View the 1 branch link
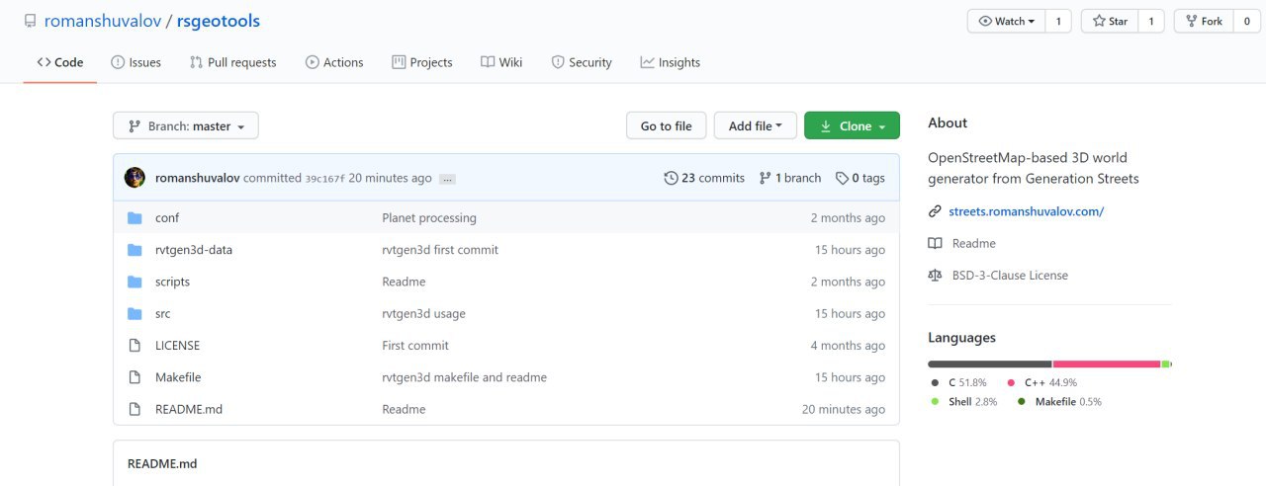The width and height of the screenshot is (1266, 486). [790, 178]
